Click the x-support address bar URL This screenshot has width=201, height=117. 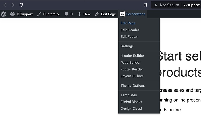point(192,5)
